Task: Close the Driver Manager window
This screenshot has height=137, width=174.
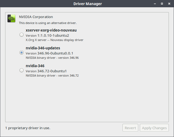Action: pos(169,4)
